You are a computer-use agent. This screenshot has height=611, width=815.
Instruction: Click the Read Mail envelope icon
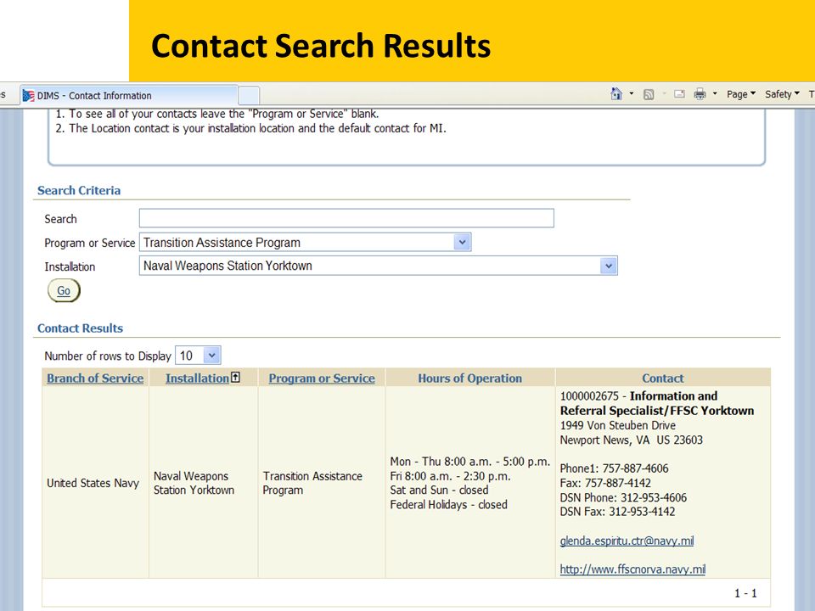click(x=679, y=94)
